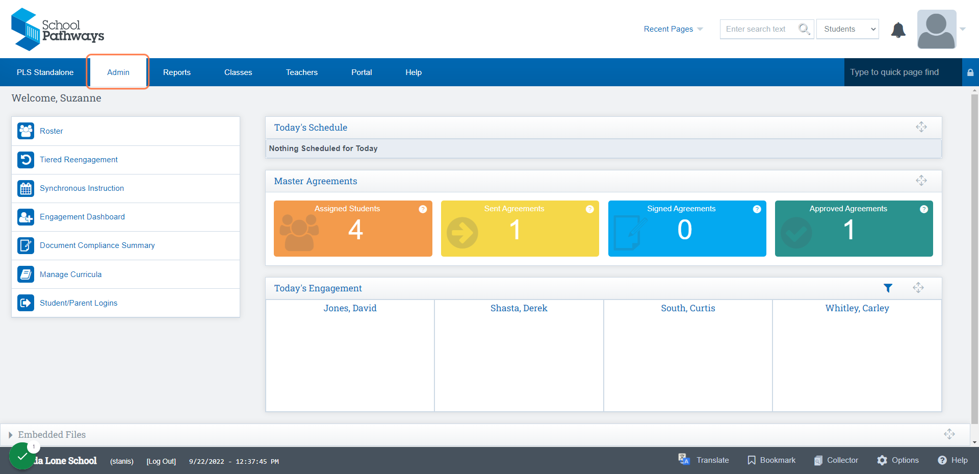This screenshot has width=979, height=474.
Task: Open the Engagement Dashboard person icon
Action: click(x=25, y=217)
